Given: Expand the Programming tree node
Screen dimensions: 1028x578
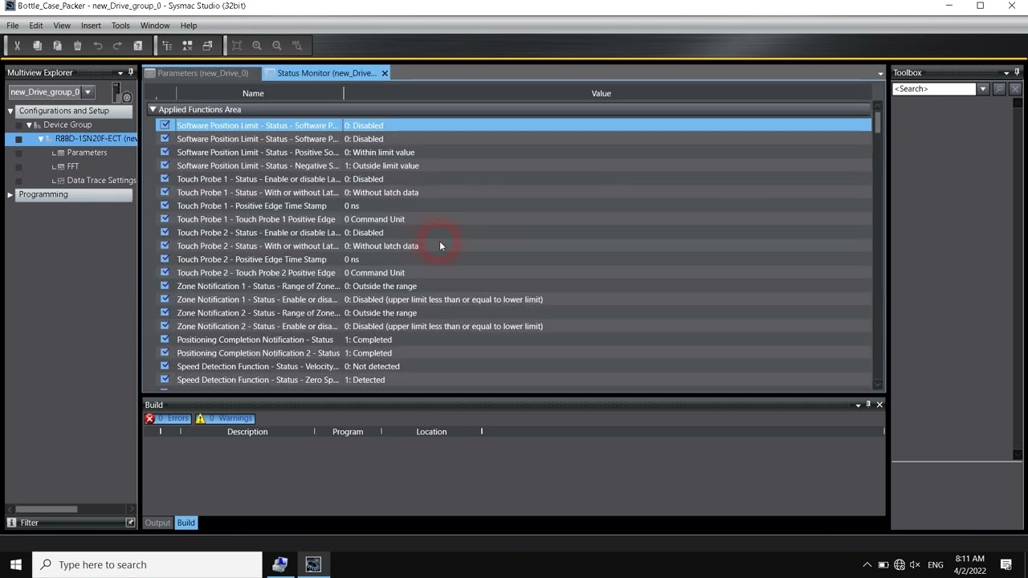Looking at the screenshot, I should (10, 194).
